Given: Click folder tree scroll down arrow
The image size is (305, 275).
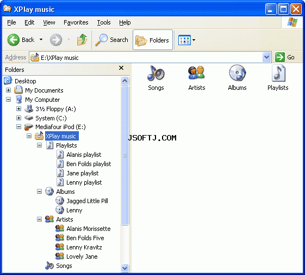Looking at the screenshot, I should coord(125,268).
